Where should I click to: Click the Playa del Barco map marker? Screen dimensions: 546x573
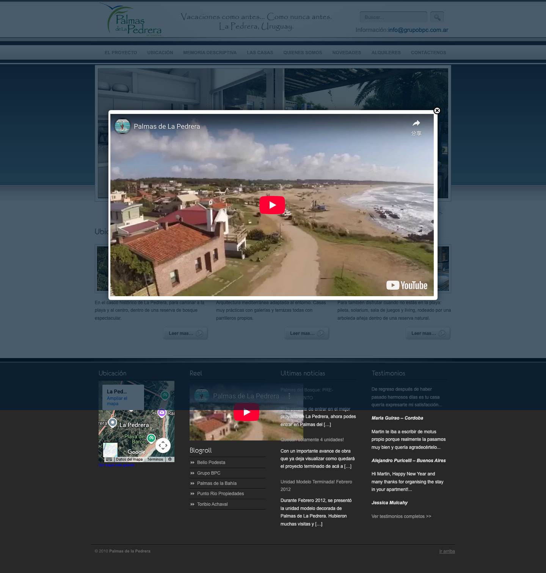click(151, 438)
